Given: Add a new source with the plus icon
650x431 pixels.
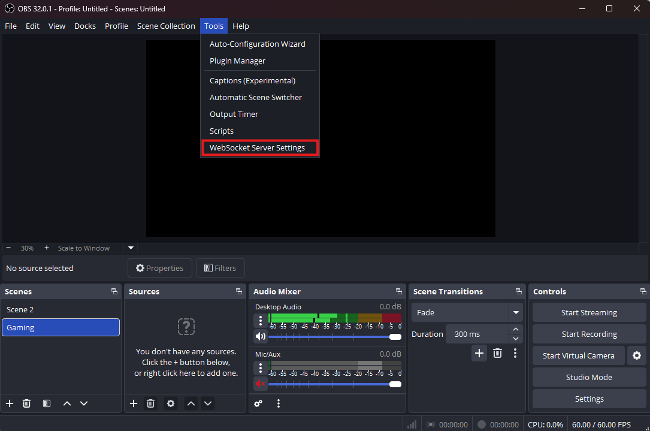Looking at the screenshot, I should (133, 403).
